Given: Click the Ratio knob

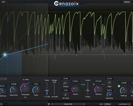Looking at the screenshot, I should (x=36, y=90).
